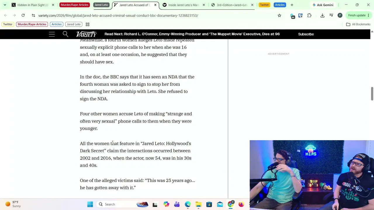Switch to the Chrome taskbar icon
Viewport: 374px width, 210px height.
pyautogui.click(x=231, y=204)
